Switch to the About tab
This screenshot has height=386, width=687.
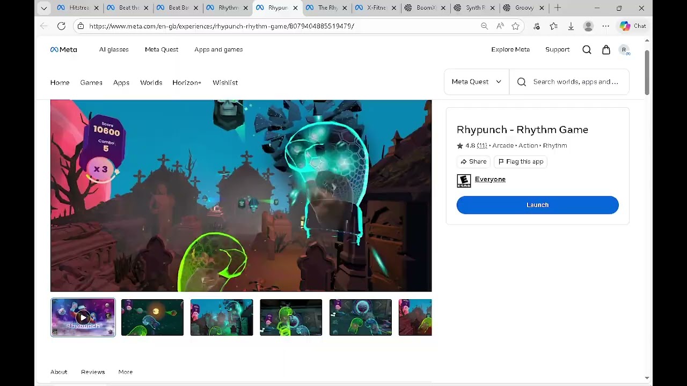(x=59, y=372)
